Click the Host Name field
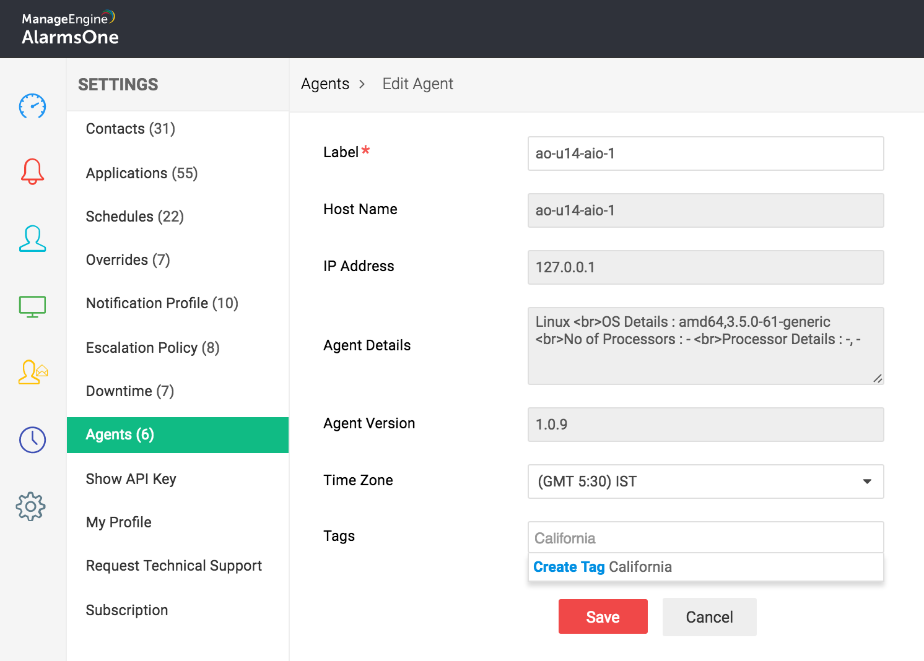Viewport: 924px width, 661px height. 705,210
